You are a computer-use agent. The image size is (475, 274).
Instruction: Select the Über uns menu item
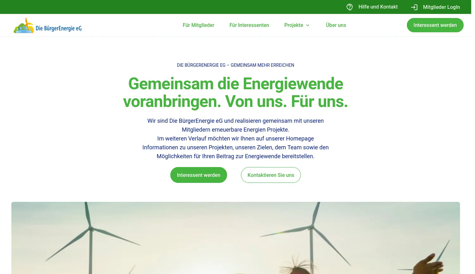tap(336, 25)
